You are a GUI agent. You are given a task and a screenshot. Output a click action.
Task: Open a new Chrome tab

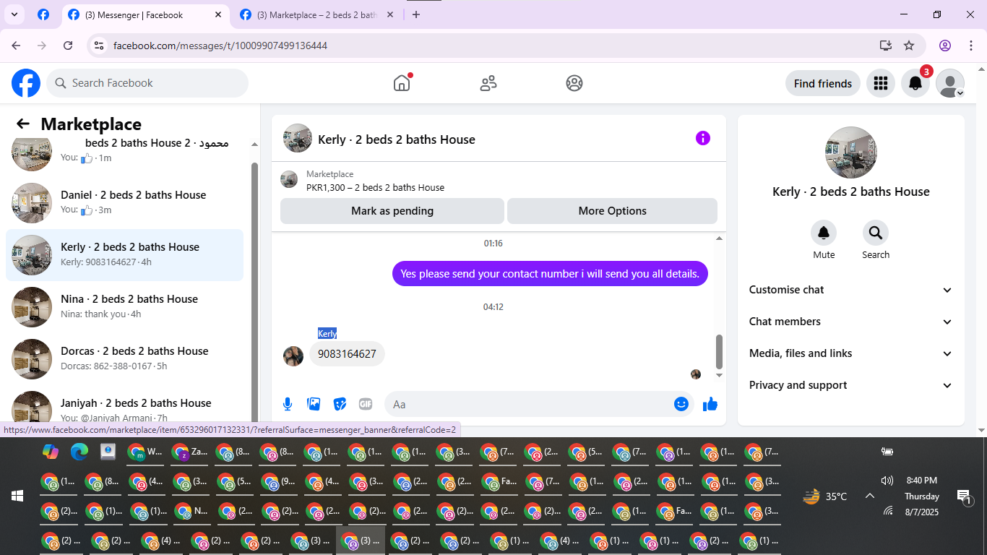(x=415, y=14)
